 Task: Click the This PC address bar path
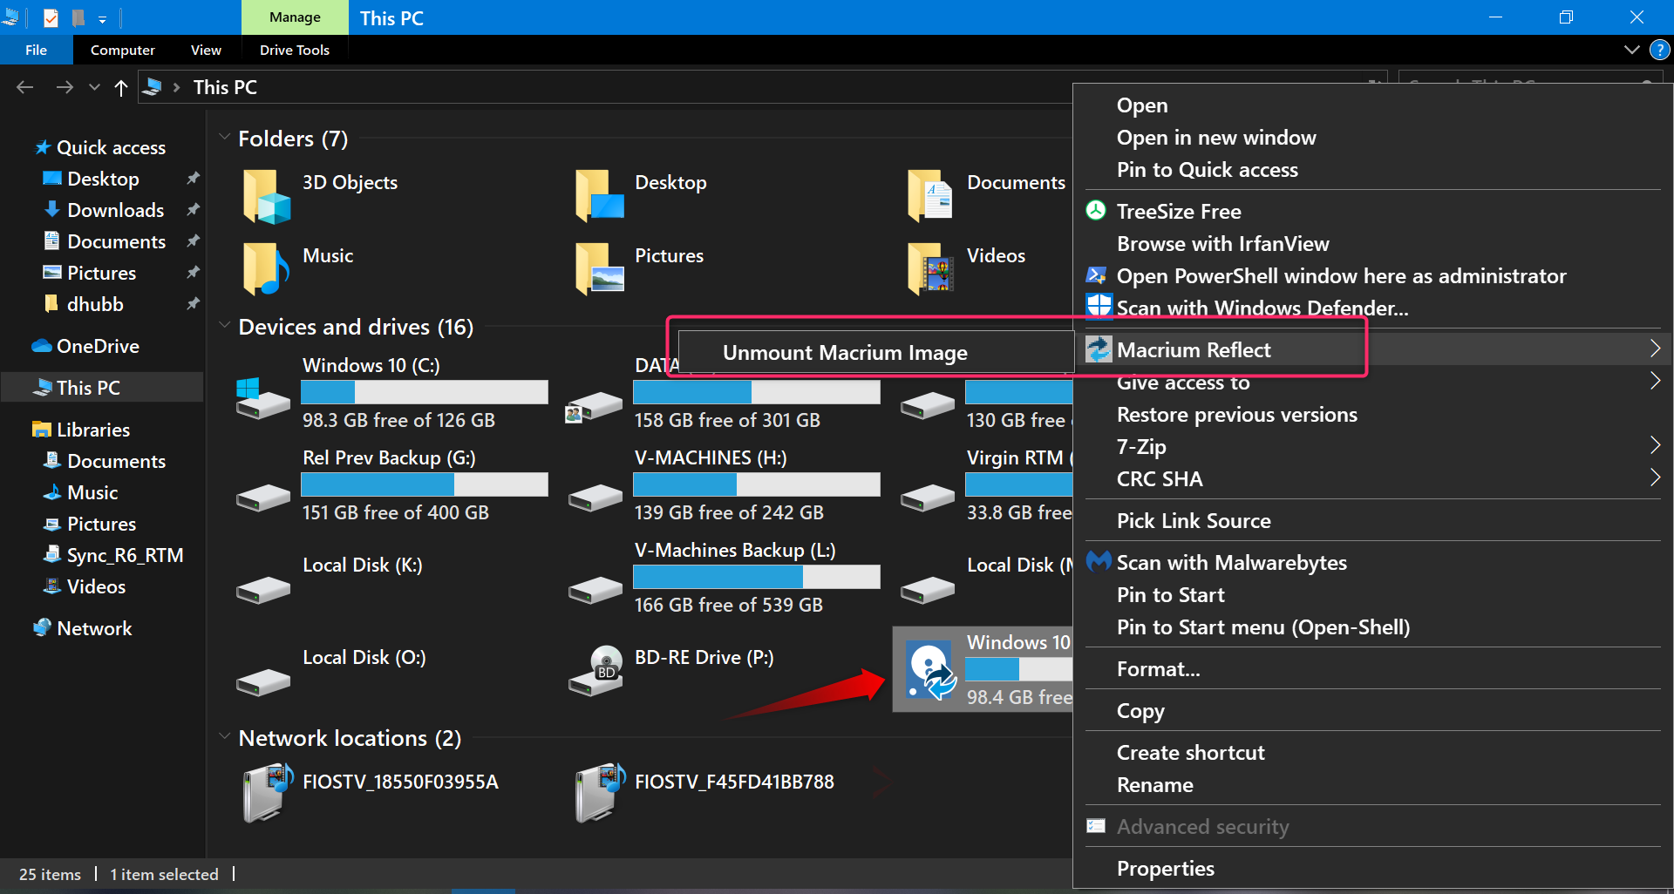coord(225,87)
